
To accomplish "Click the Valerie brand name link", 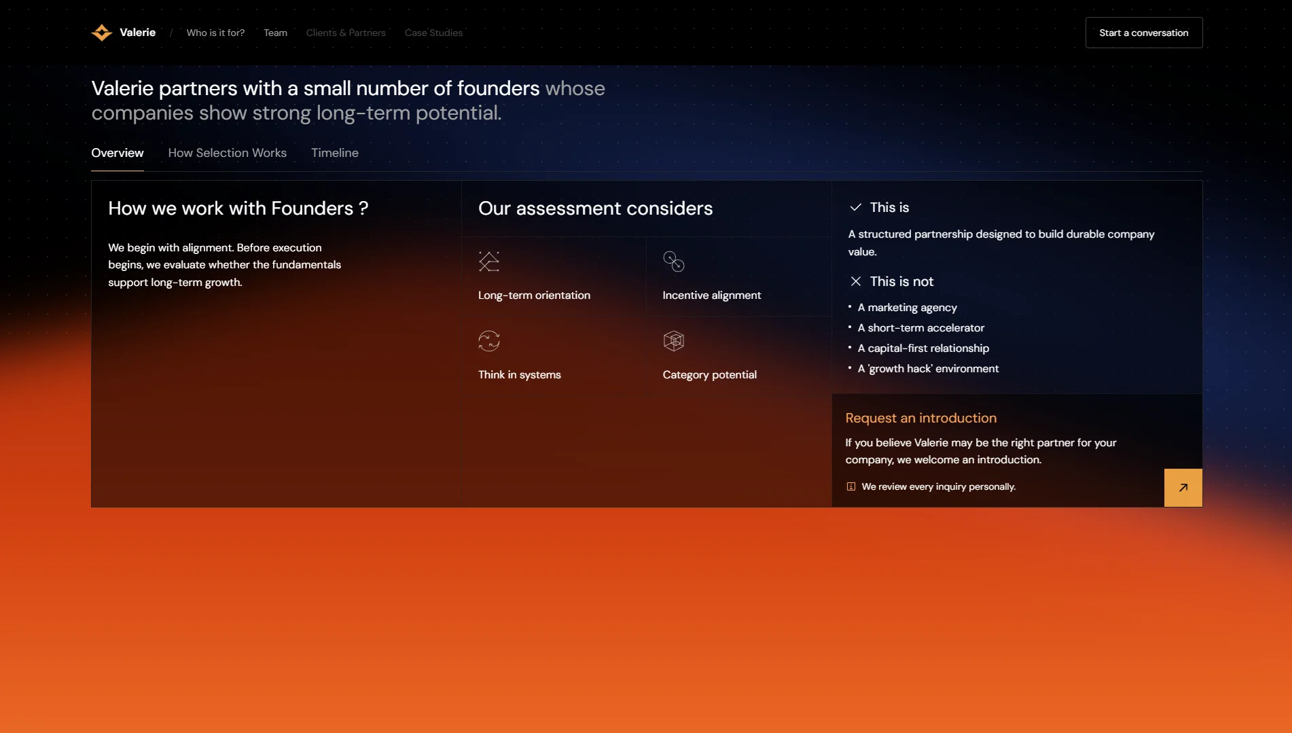I will click(x=138, y=33).
